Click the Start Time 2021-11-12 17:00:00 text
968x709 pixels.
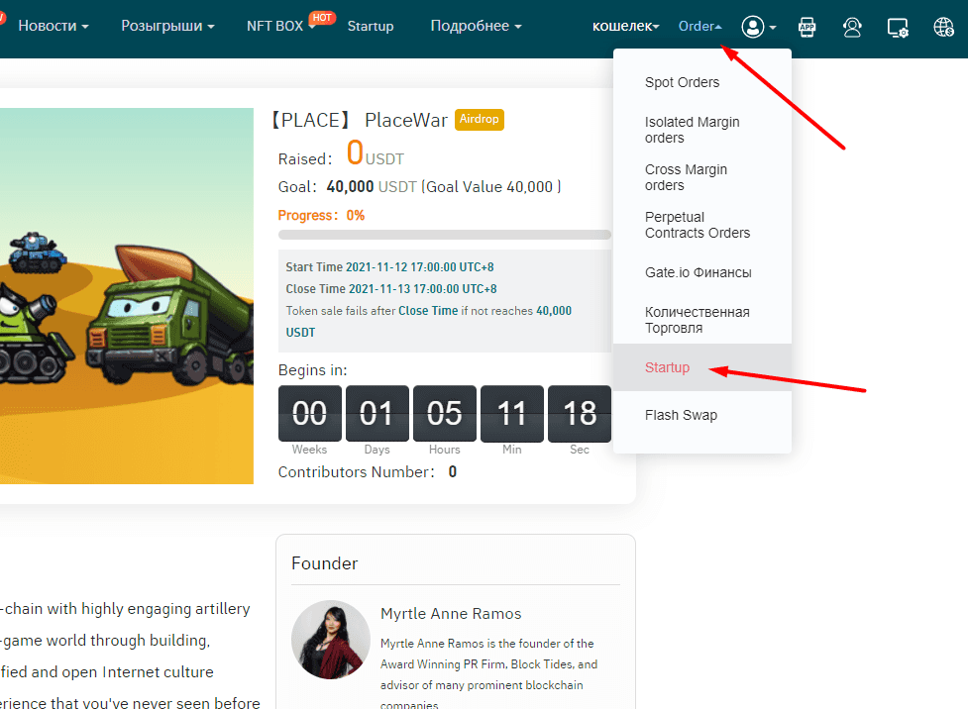click(x=389, y=267)
